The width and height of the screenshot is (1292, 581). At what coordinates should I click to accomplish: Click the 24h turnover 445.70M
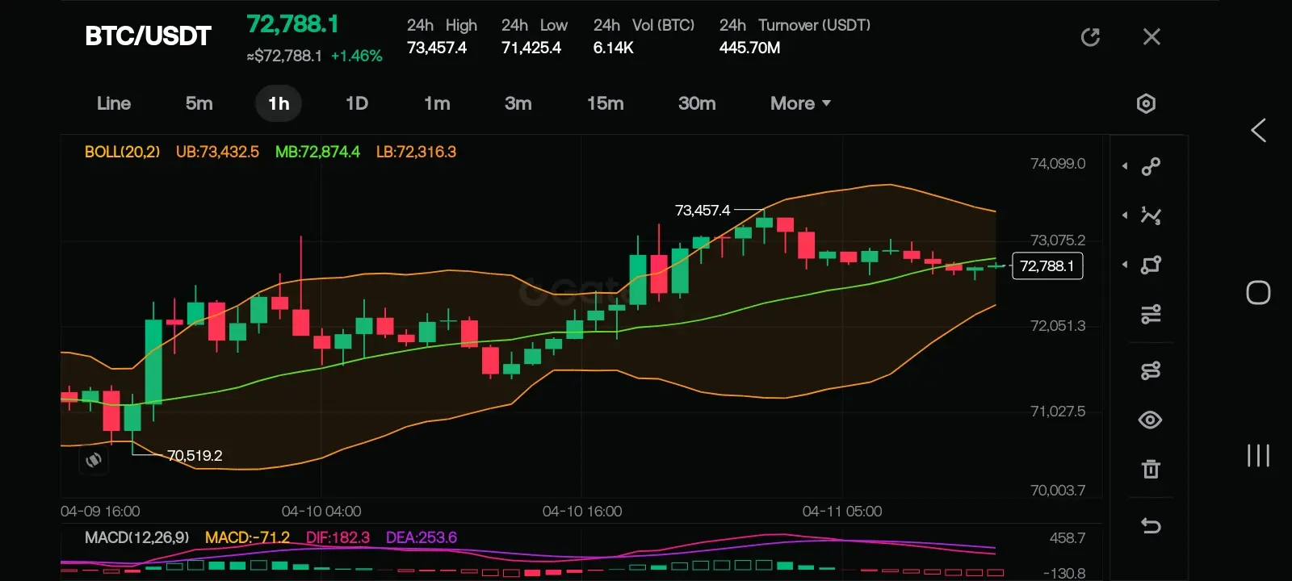pyautogui.click(x=749, y=48)
